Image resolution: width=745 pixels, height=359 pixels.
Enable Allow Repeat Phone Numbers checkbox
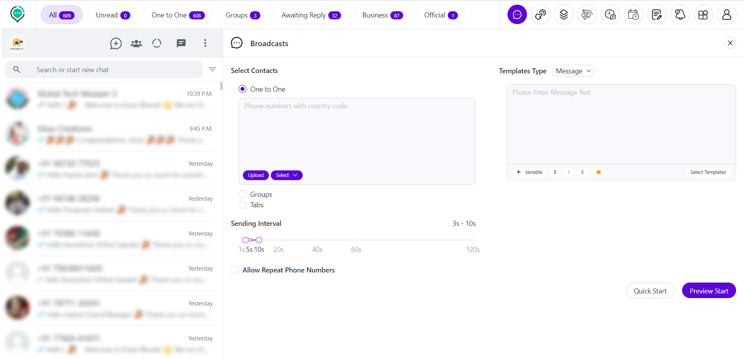(235, 270)
